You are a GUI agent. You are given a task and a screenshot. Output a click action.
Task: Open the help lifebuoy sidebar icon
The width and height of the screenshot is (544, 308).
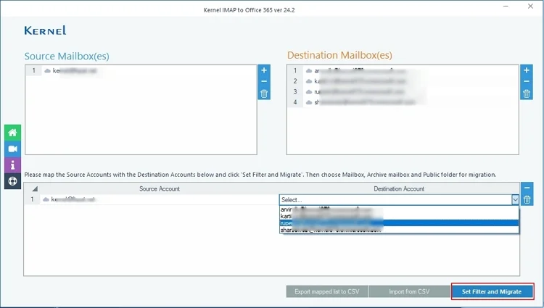(12, 181)
